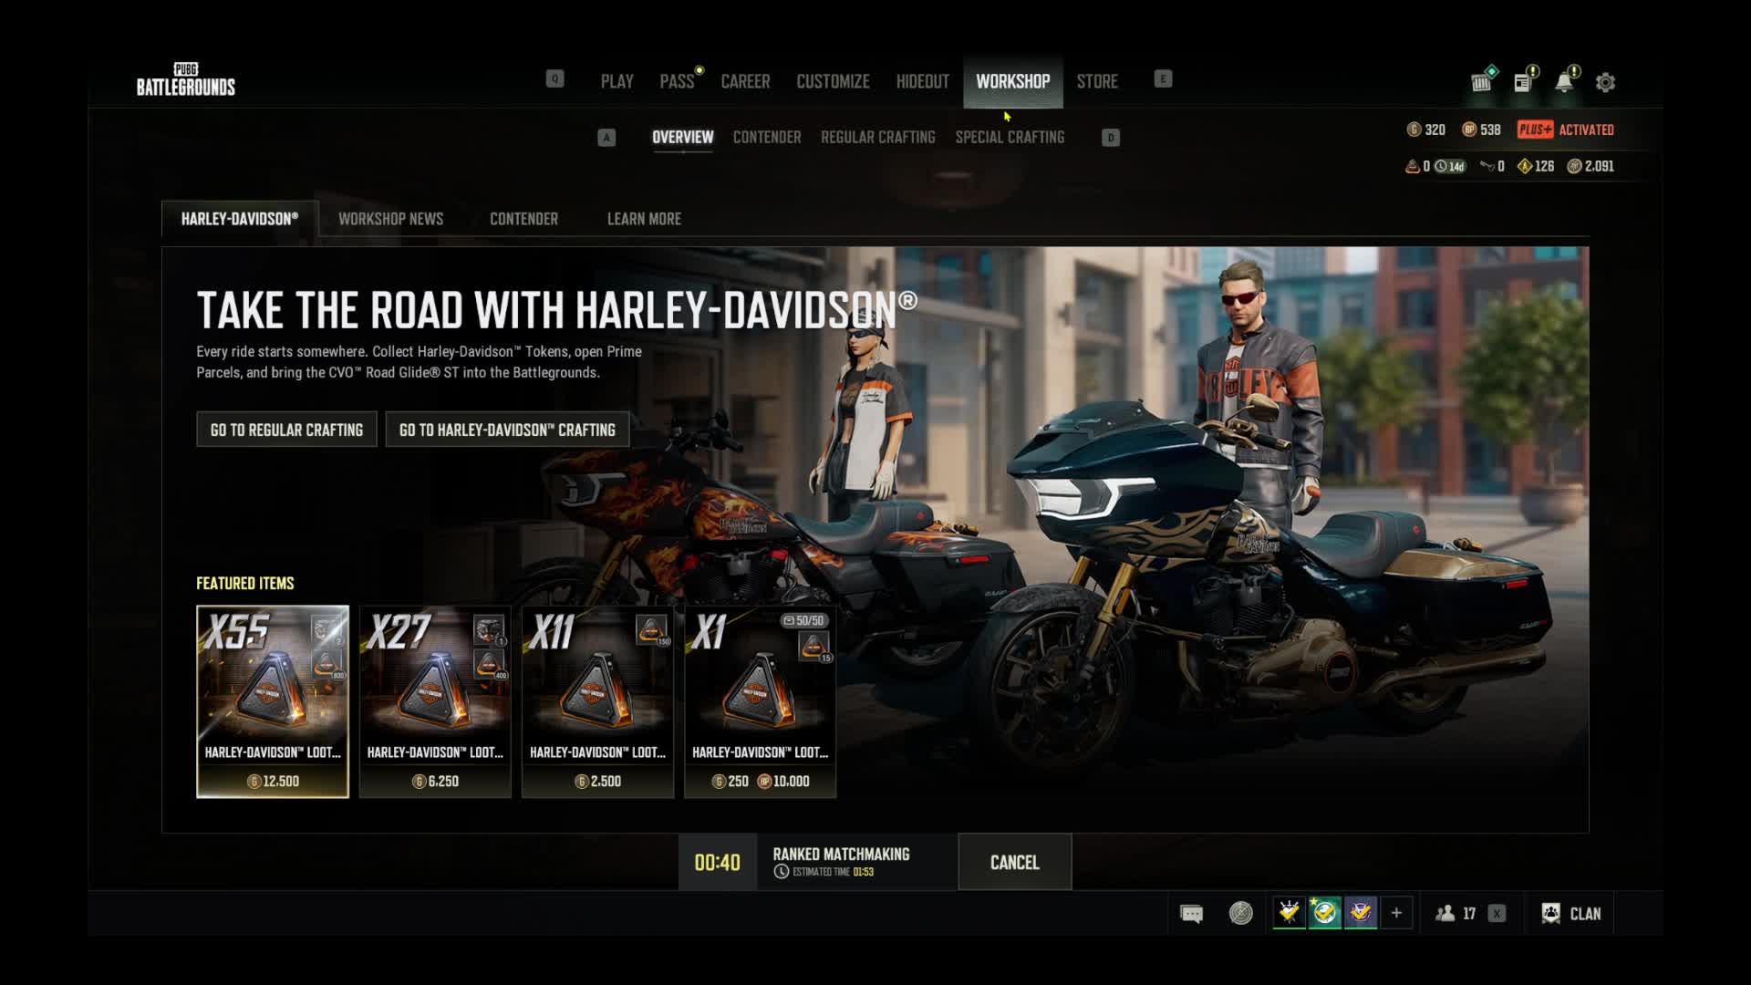The height and width of the screenshot is (985, 1751).
Task: Open the Career menu
Action: pyautogui.click(x=745, y=81)
